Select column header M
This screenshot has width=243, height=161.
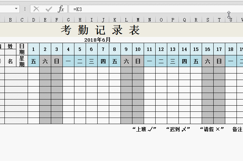pos(138,20)
